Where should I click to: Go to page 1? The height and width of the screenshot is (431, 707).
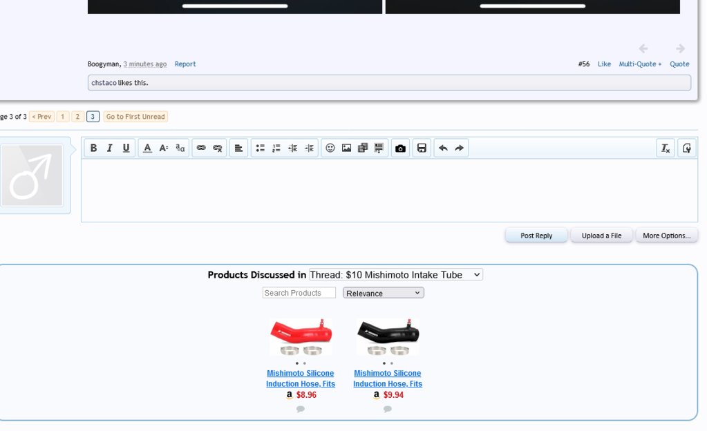coord(63,116)
